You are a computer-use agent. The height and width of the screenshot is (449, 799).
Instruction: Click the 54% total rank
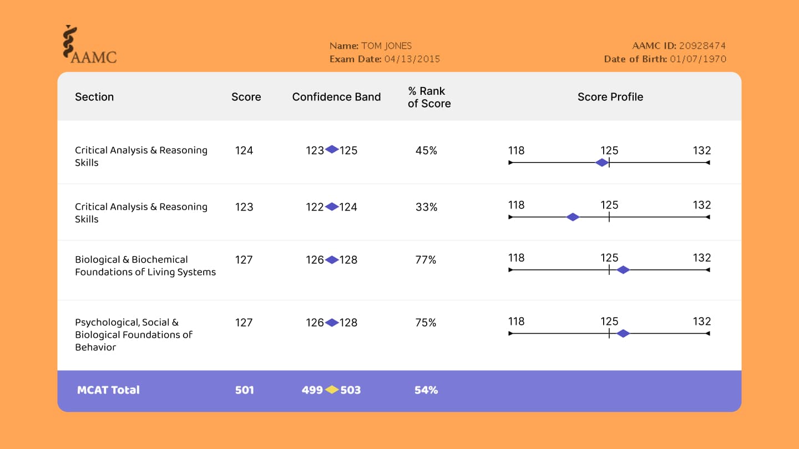tap(426, 390)
